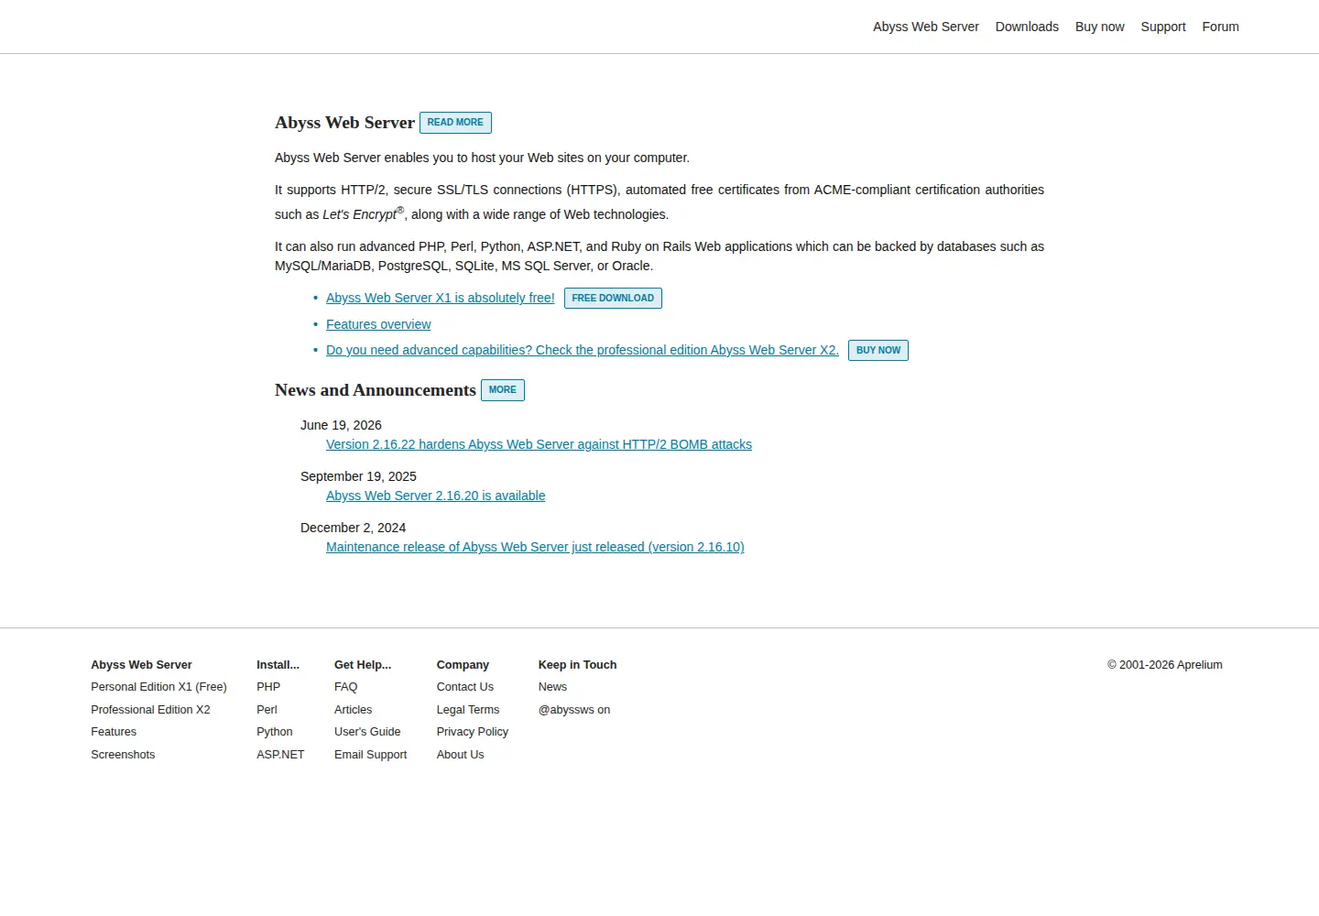The width and height of the screenshot is (1319, 916).
Task: Click the '© 2001-2026 Aprelium' copyright text
Action: tap(1164, 665)
